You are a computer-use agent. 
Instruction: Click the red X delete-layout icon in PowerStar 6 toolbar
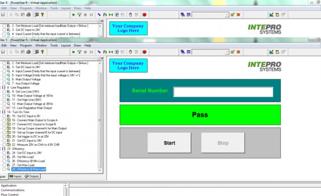point(238,15)
